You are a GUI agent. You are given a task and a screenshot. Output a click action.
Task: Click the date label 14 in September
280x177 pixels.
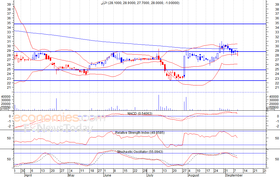click(246, 171)
